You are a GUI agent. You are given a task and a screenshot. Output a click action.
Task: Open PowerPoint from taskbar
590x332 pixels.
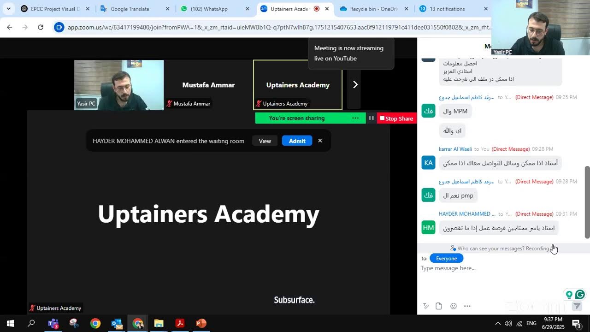tap(201, 323)
